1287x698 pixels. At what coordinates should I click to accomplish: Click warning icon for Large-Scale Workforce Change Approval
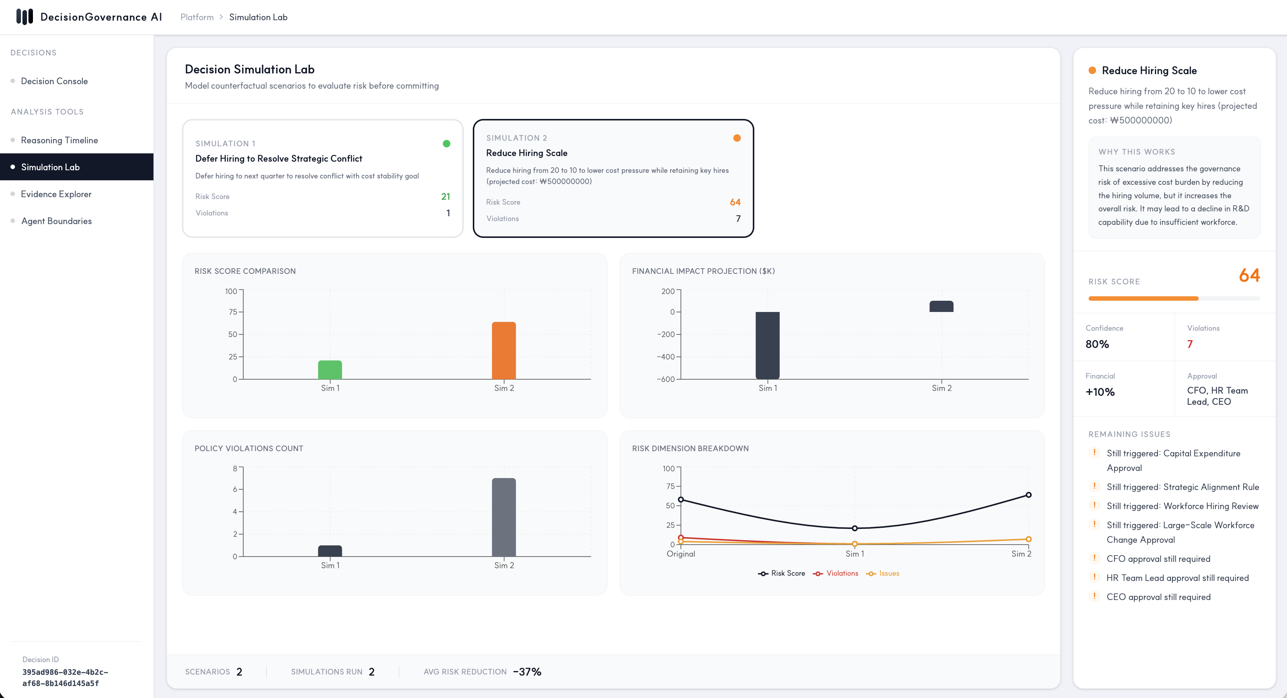coord(1094,525)
